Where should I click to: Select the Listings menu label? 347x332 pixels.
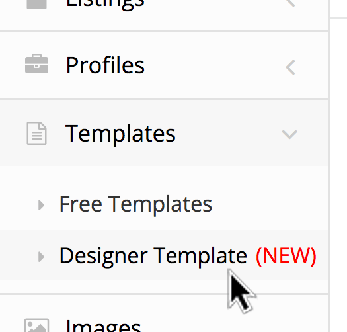tap(105, 5)
